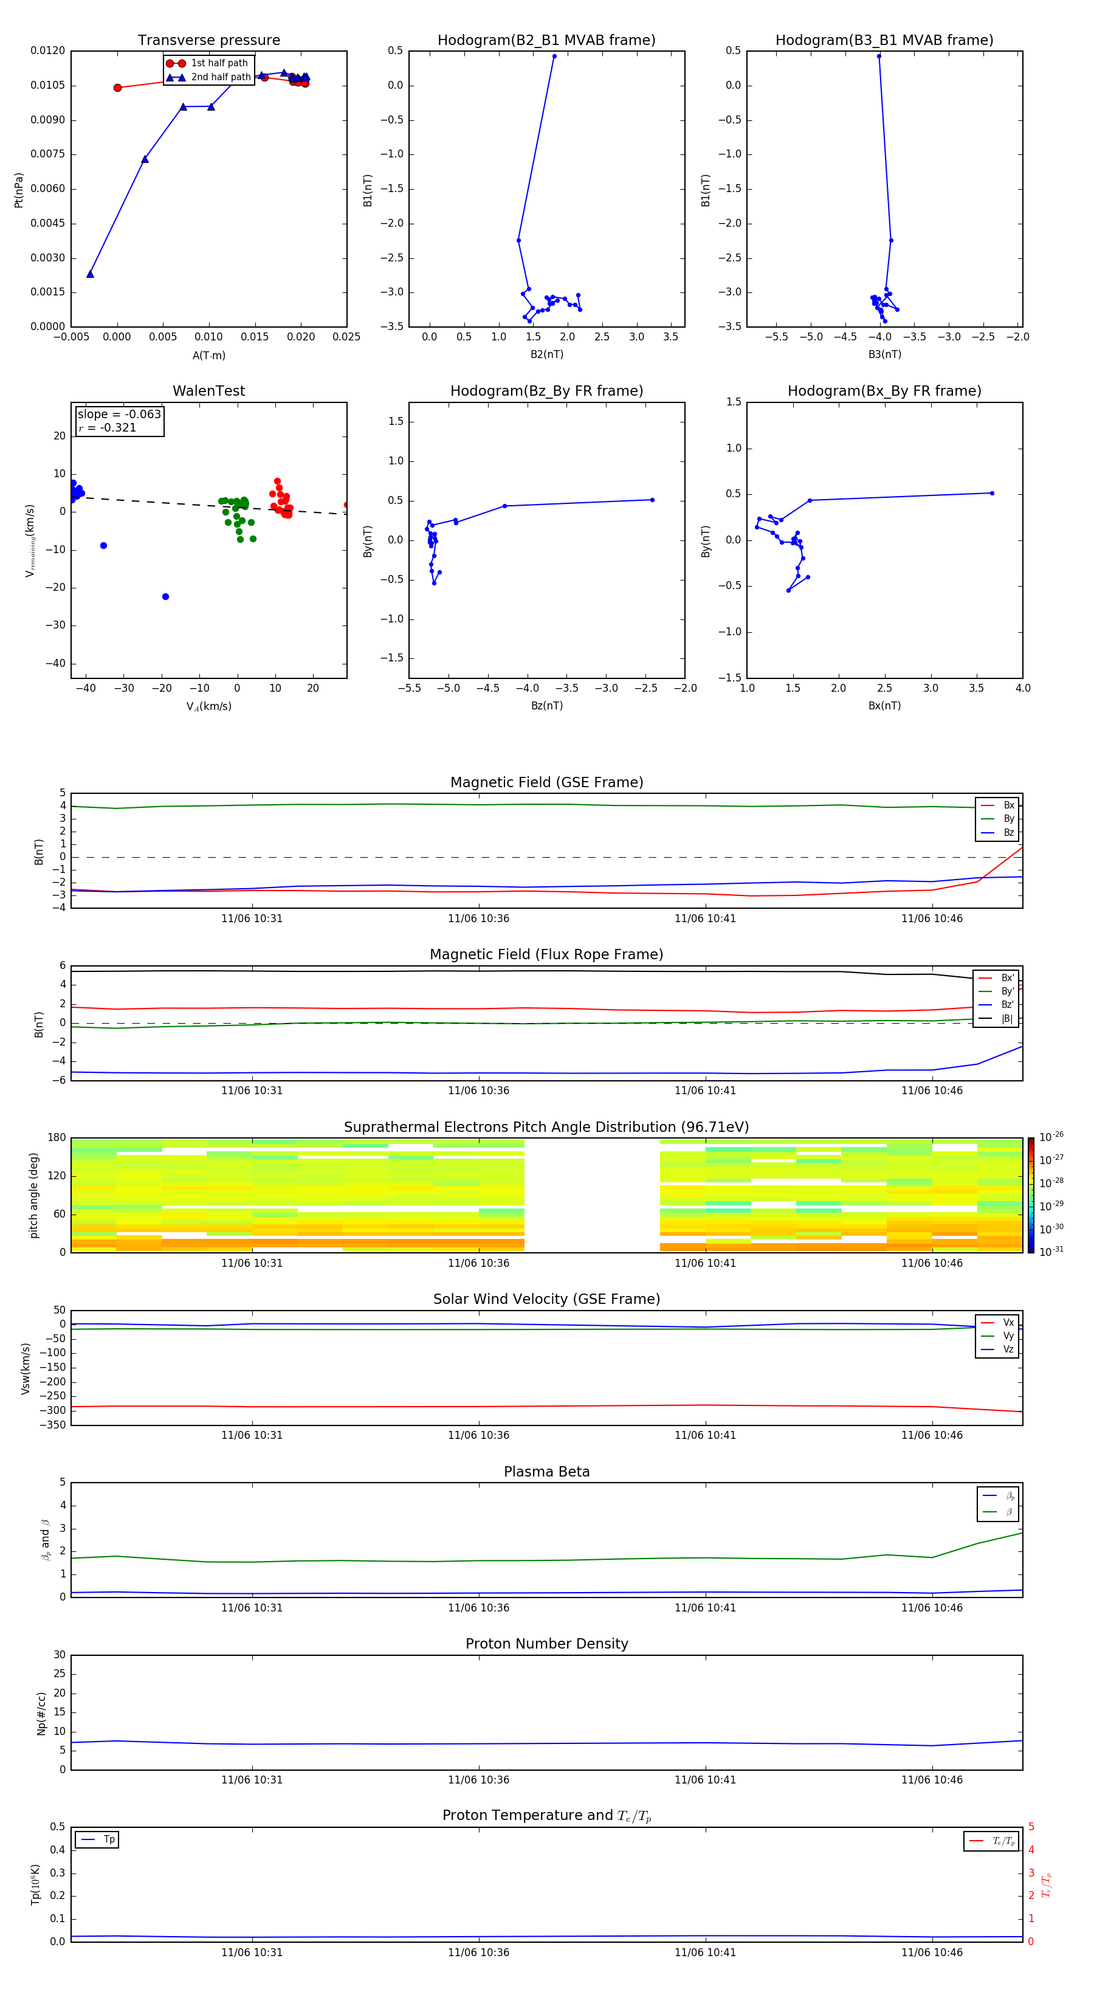Click the lowest blue triangle in Transverse pressure
The height and width of the screenshot is (2006, 1094).
click(x=91, y=274)
